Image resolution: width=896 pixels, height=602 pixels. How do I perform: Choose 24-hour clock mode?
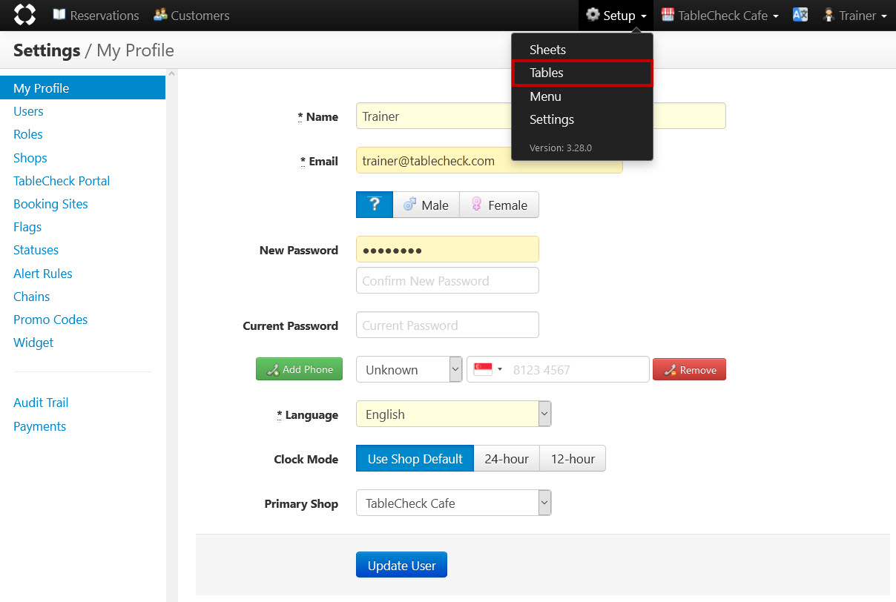click(507, 458)
